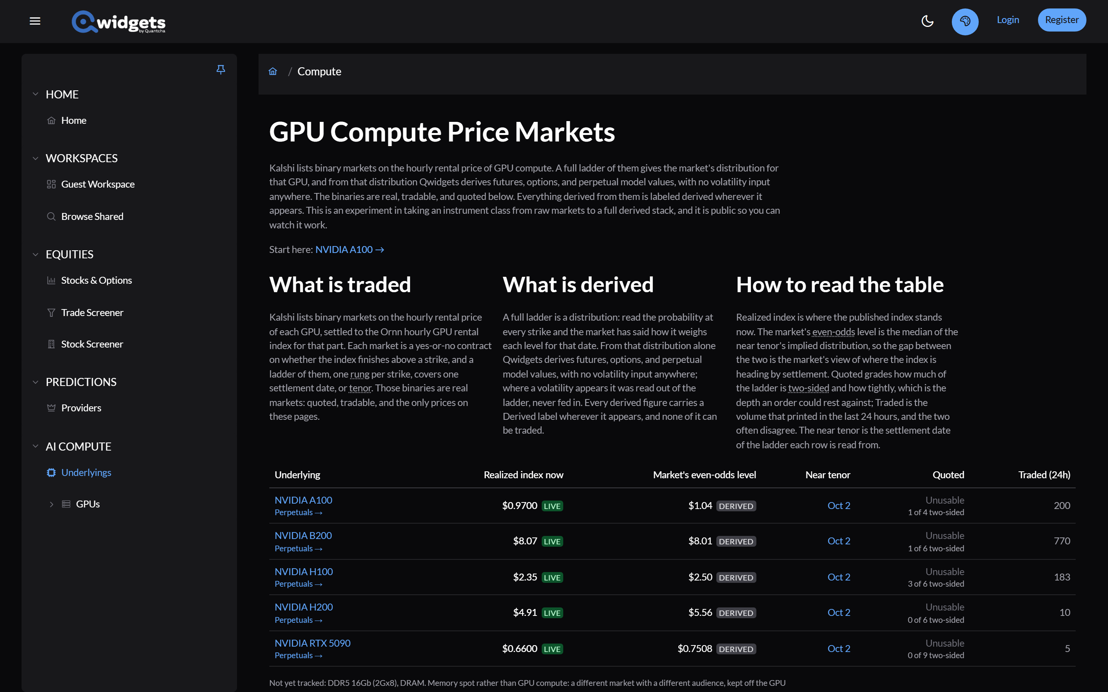Open NVIDIA A100 table row link

tap(303, 500)
